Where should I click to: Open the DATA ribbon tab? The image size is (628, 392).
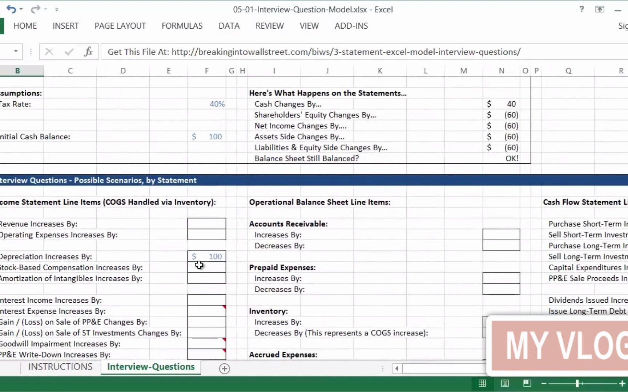pos(229,26)
